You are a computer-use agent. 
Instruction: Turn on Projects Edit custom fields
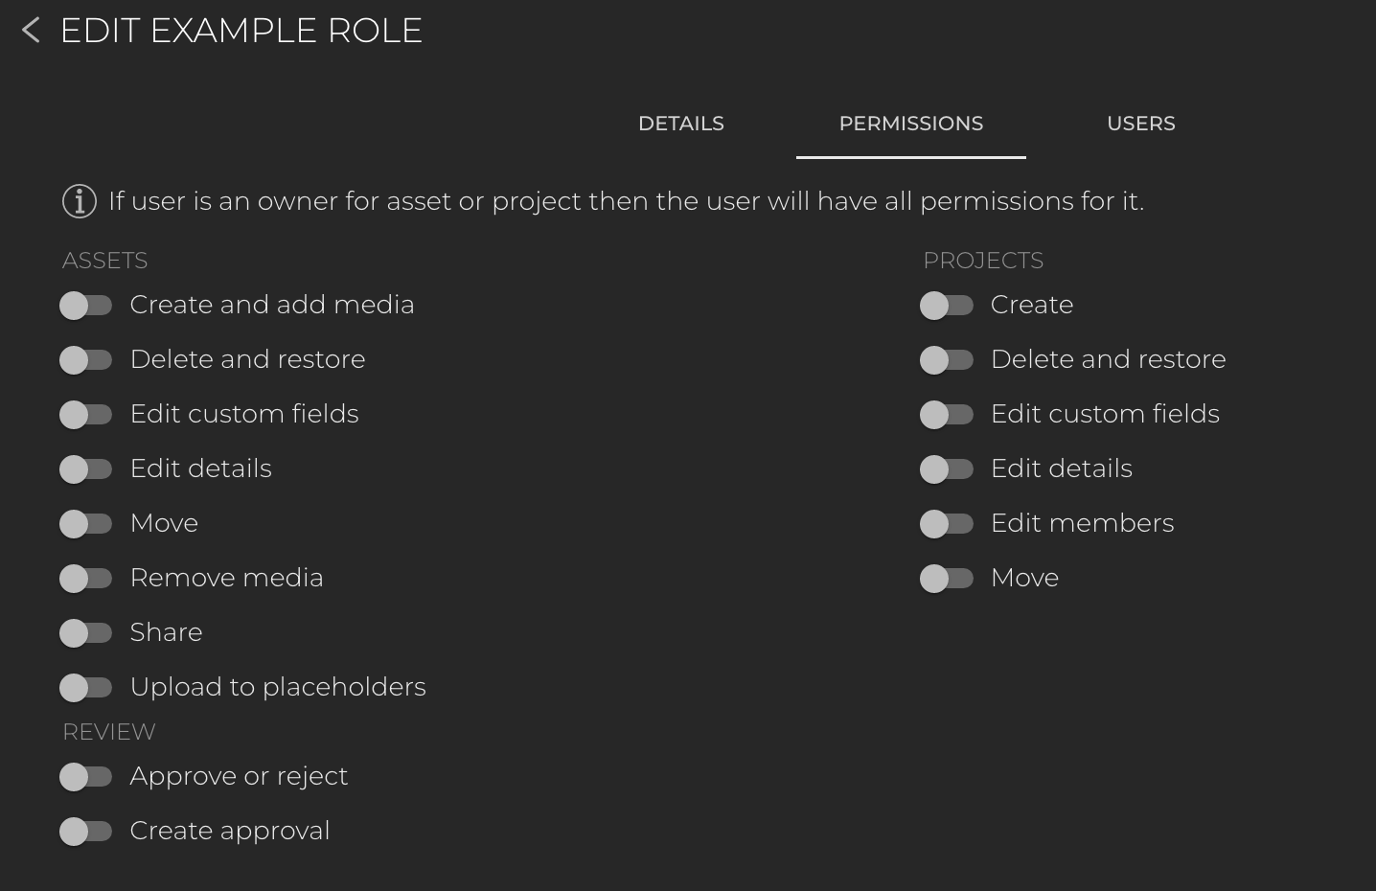(x=947, y=415)
